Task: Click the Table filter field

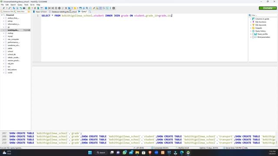Action: pyautogui.click(x=20, y=12)
